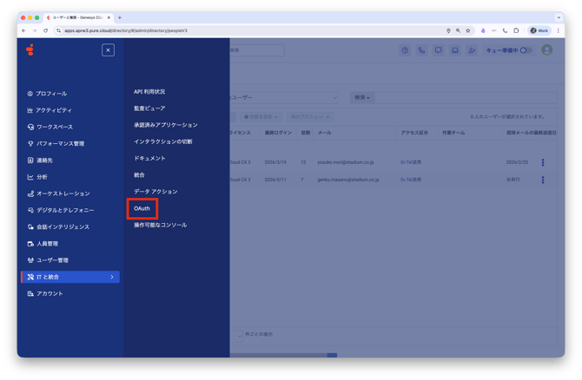Go to 人員管理 in the sidebar
The width and height of the screenshot is (582, 380).
43,244
